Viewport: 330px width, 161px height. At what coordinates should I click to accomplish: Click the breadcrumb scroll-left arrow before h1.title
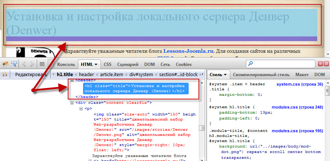(53, 75)
